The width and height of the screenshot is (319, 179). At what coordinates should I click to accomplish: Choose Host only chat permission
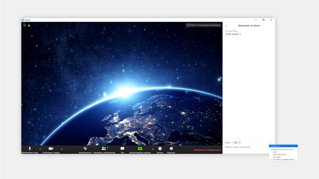tap(279, 154)
